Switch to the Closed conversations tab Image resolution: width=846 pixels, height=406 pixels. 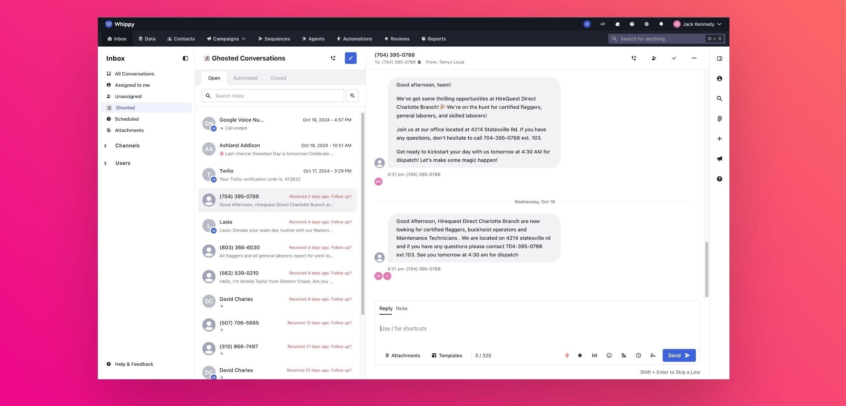pos(278,78)
